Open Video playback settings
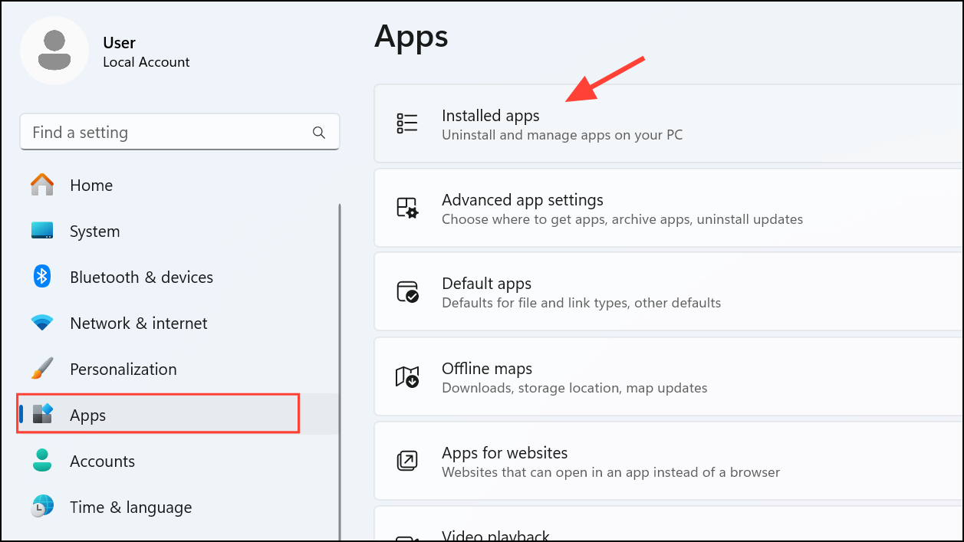The width and height of the screenshot is (964, 542). click(669, 524)
